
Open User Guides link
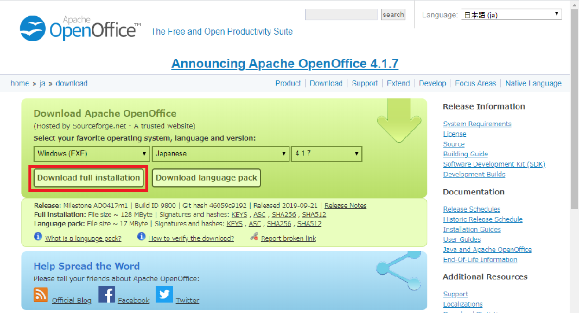pyautogui.click(x=462, y=240)
